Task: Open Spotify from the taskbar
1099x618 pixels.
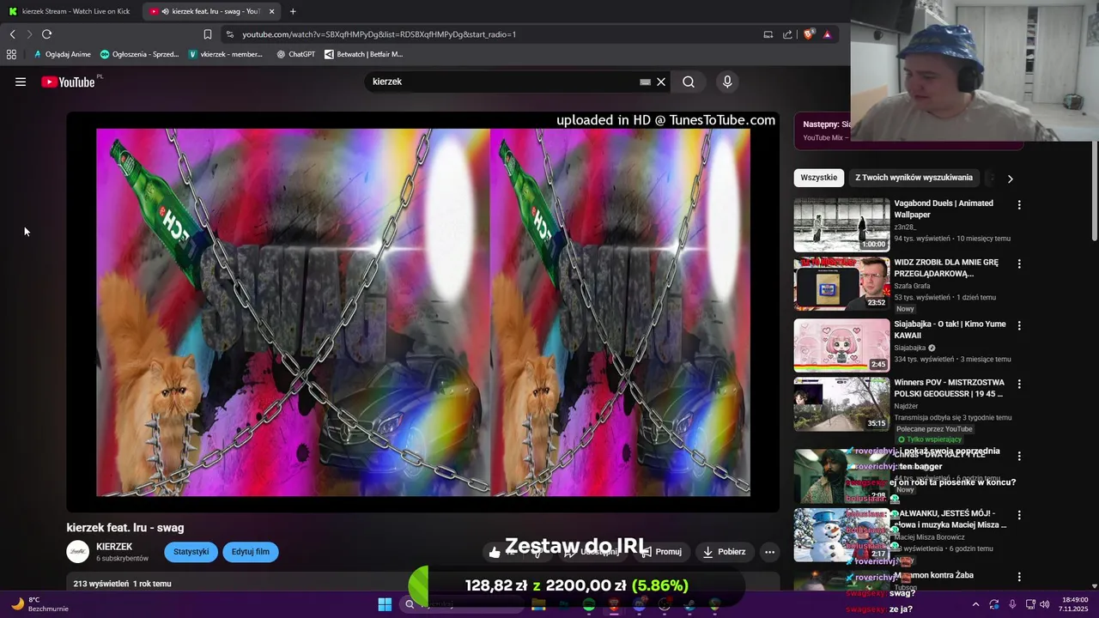Action: pos(588,604)
